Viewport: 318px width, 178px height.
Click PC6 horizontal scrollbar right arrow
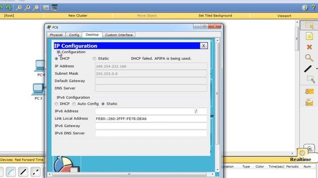(212, 174)
